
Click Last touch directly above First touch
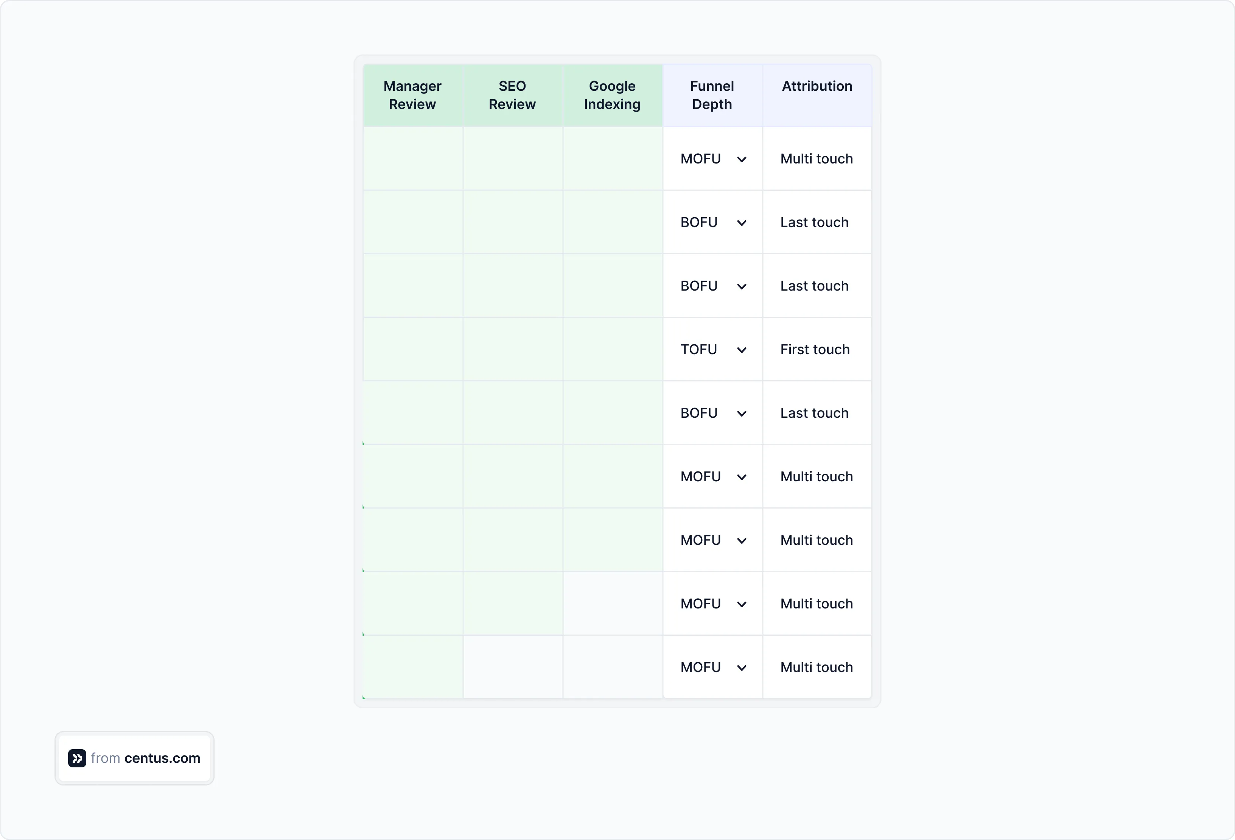coord(814,286)
